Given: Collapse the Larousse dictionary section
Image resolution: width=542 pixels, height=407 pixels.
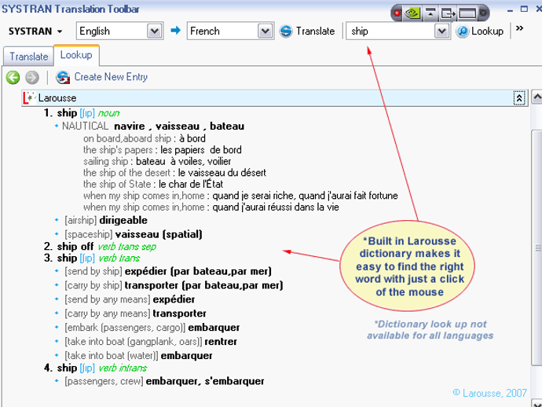Looking at the screenshot, I should click(x=519, y=98).
